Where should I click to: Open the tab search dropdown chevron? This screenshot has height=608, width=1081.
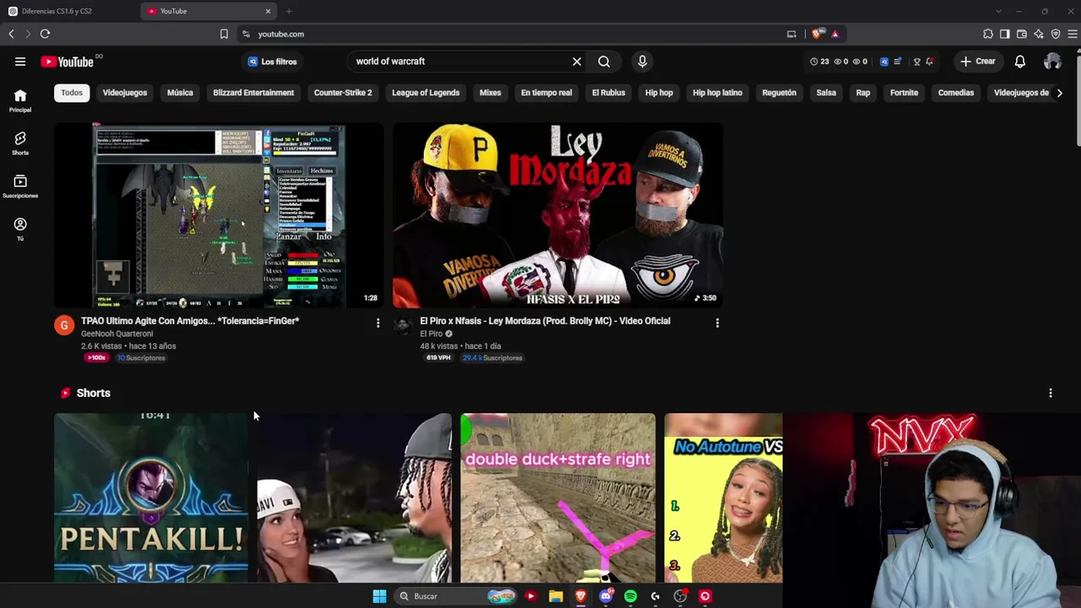(998, 11)
